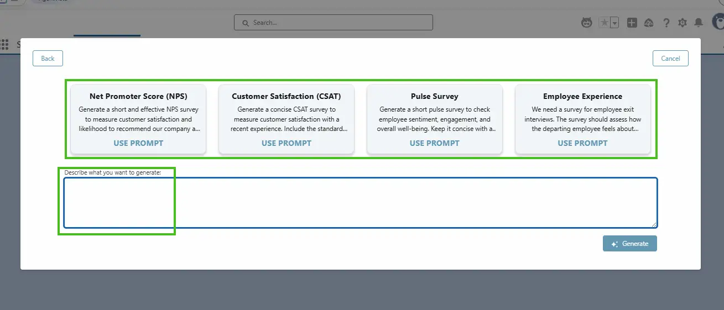Click the Favorites star icon
This screenshot has height=310, width=724.
[605, 23]
